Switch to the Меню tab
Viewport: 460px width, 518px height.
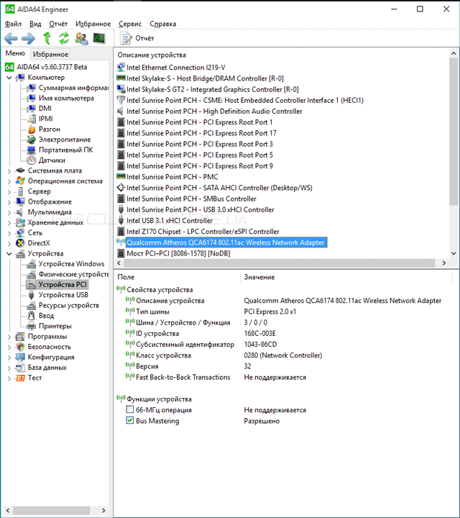[15, 53]
